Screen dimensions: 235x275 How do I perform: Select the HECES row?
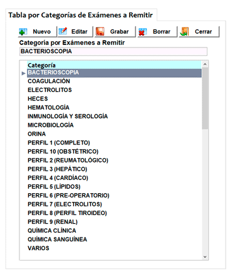click(x=114, y=99)
